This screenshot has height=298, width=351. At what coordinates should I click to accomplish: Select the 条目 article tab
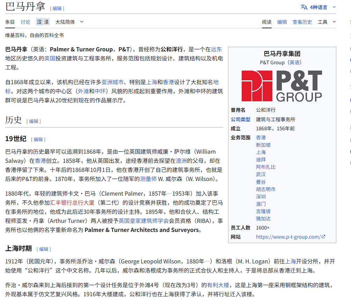coord(10,22)
